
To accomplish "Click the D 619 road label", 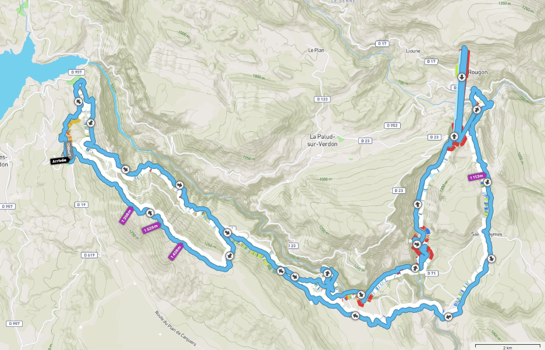I will coord(90,255).
